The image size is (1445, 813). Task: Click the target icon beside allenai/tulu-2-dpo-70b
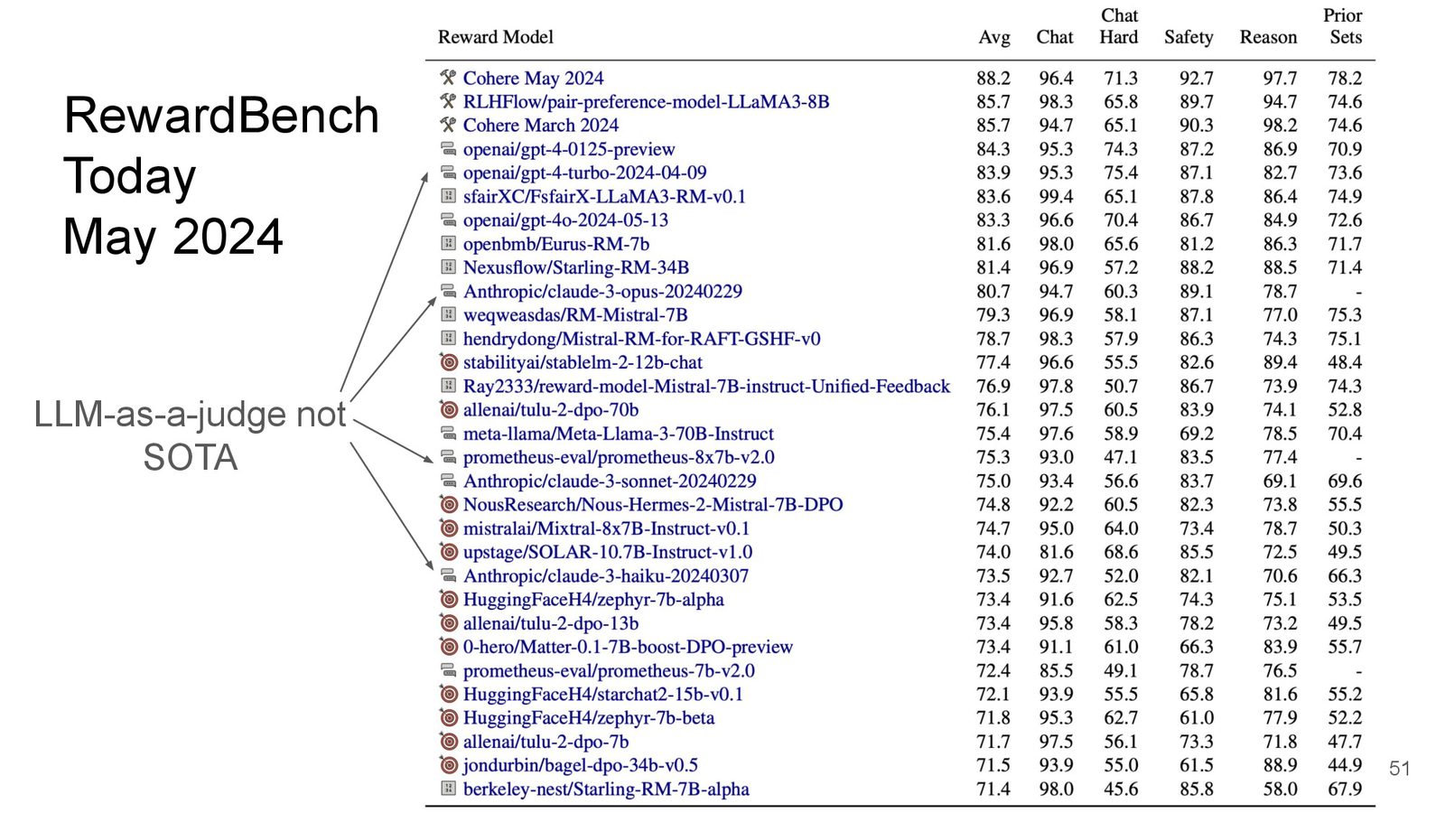pos(448,409)
